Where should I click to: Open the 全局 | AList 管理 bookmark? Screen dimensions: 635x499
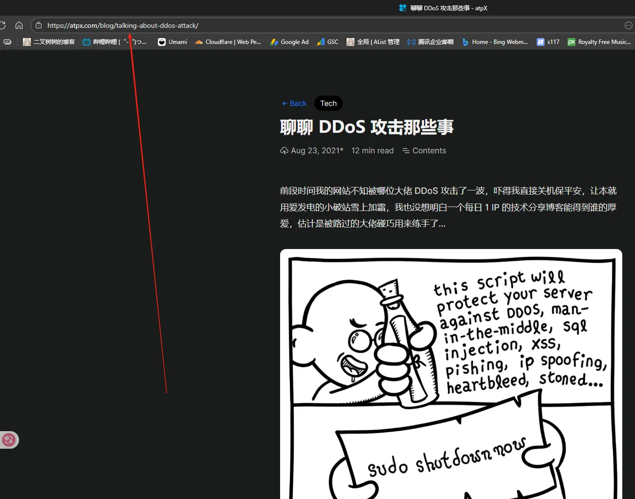(373, 42)
